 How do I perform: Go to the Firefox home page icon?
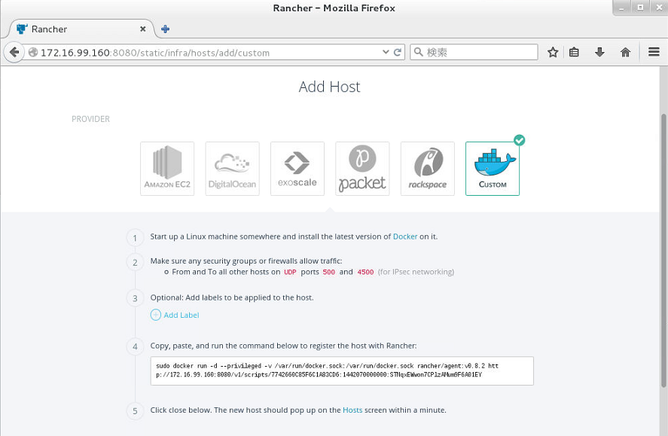tap(625, 52)
